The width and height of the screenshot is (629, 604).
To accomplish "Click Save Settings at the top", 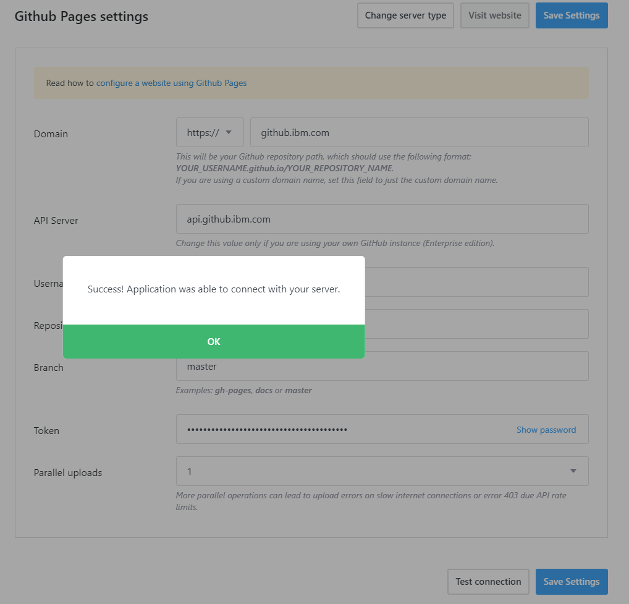I will click(x=571, y=15).
